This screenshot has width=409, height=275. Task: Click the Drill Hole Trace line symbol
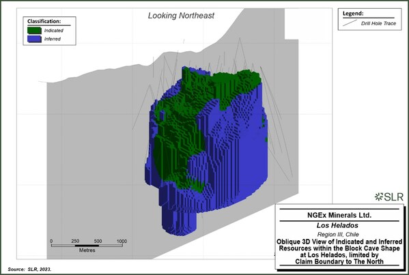point(350,23)
